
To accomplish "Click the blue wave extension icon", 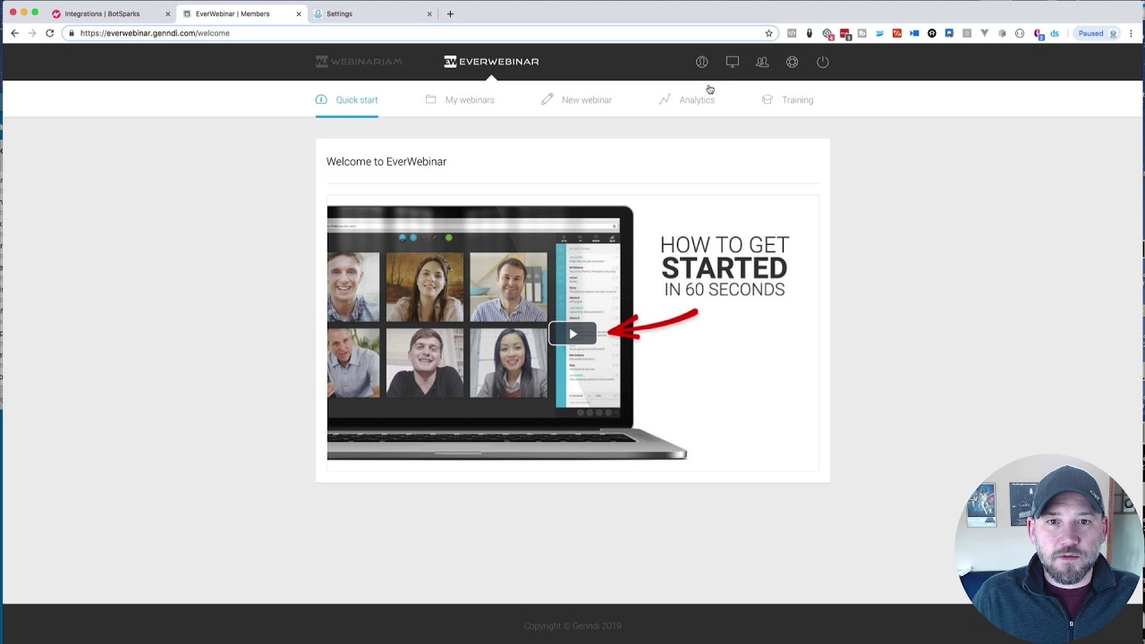I will click(879, 33).
